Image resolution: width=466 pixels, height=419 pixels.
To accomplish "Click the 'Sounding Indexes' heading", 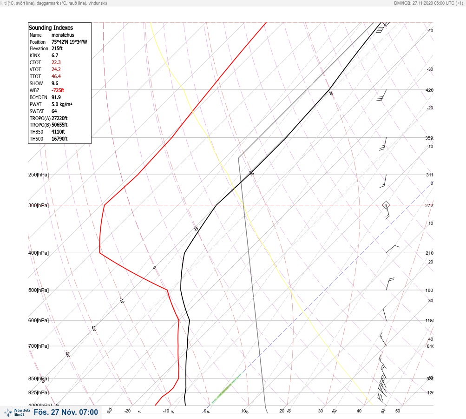I will [51, 27].
